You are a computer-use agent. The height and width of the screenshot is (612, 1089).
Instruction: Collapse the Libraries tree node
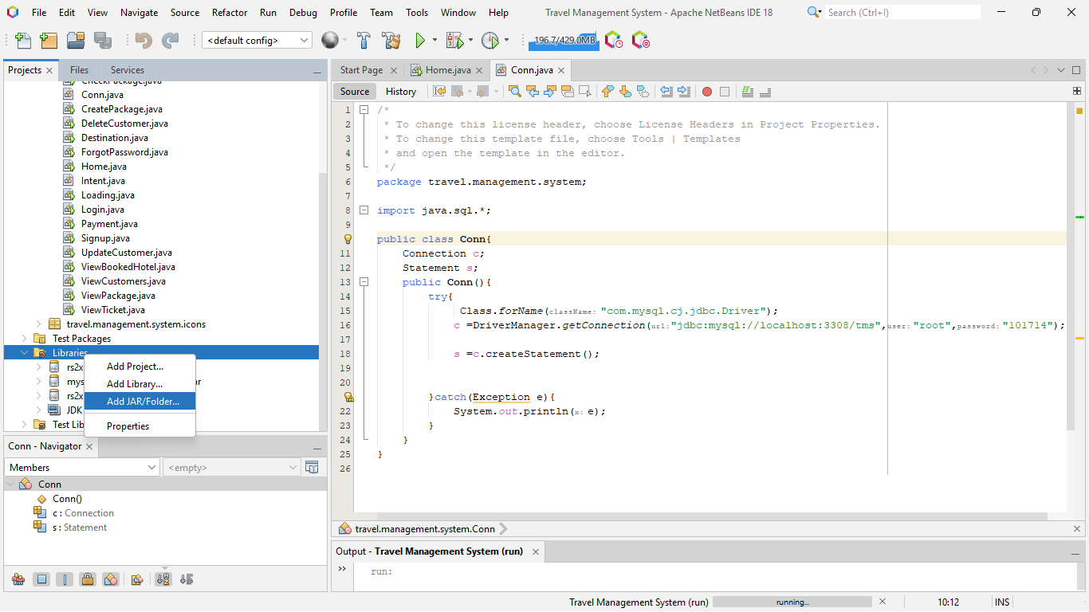coord(24,353)
